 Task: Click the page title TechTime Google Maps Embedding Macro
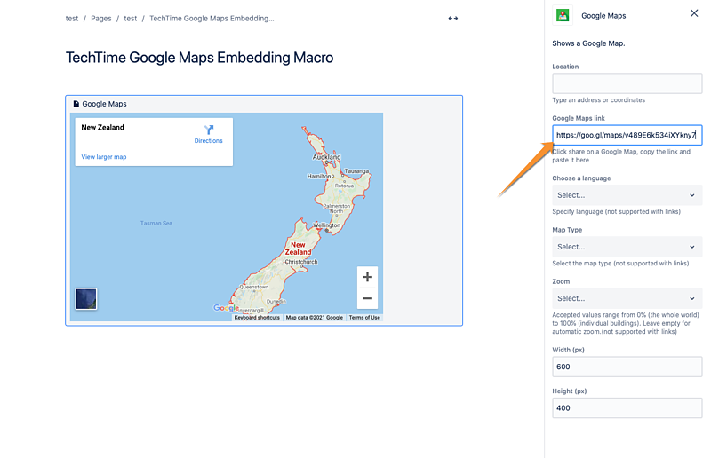(199, 58)
